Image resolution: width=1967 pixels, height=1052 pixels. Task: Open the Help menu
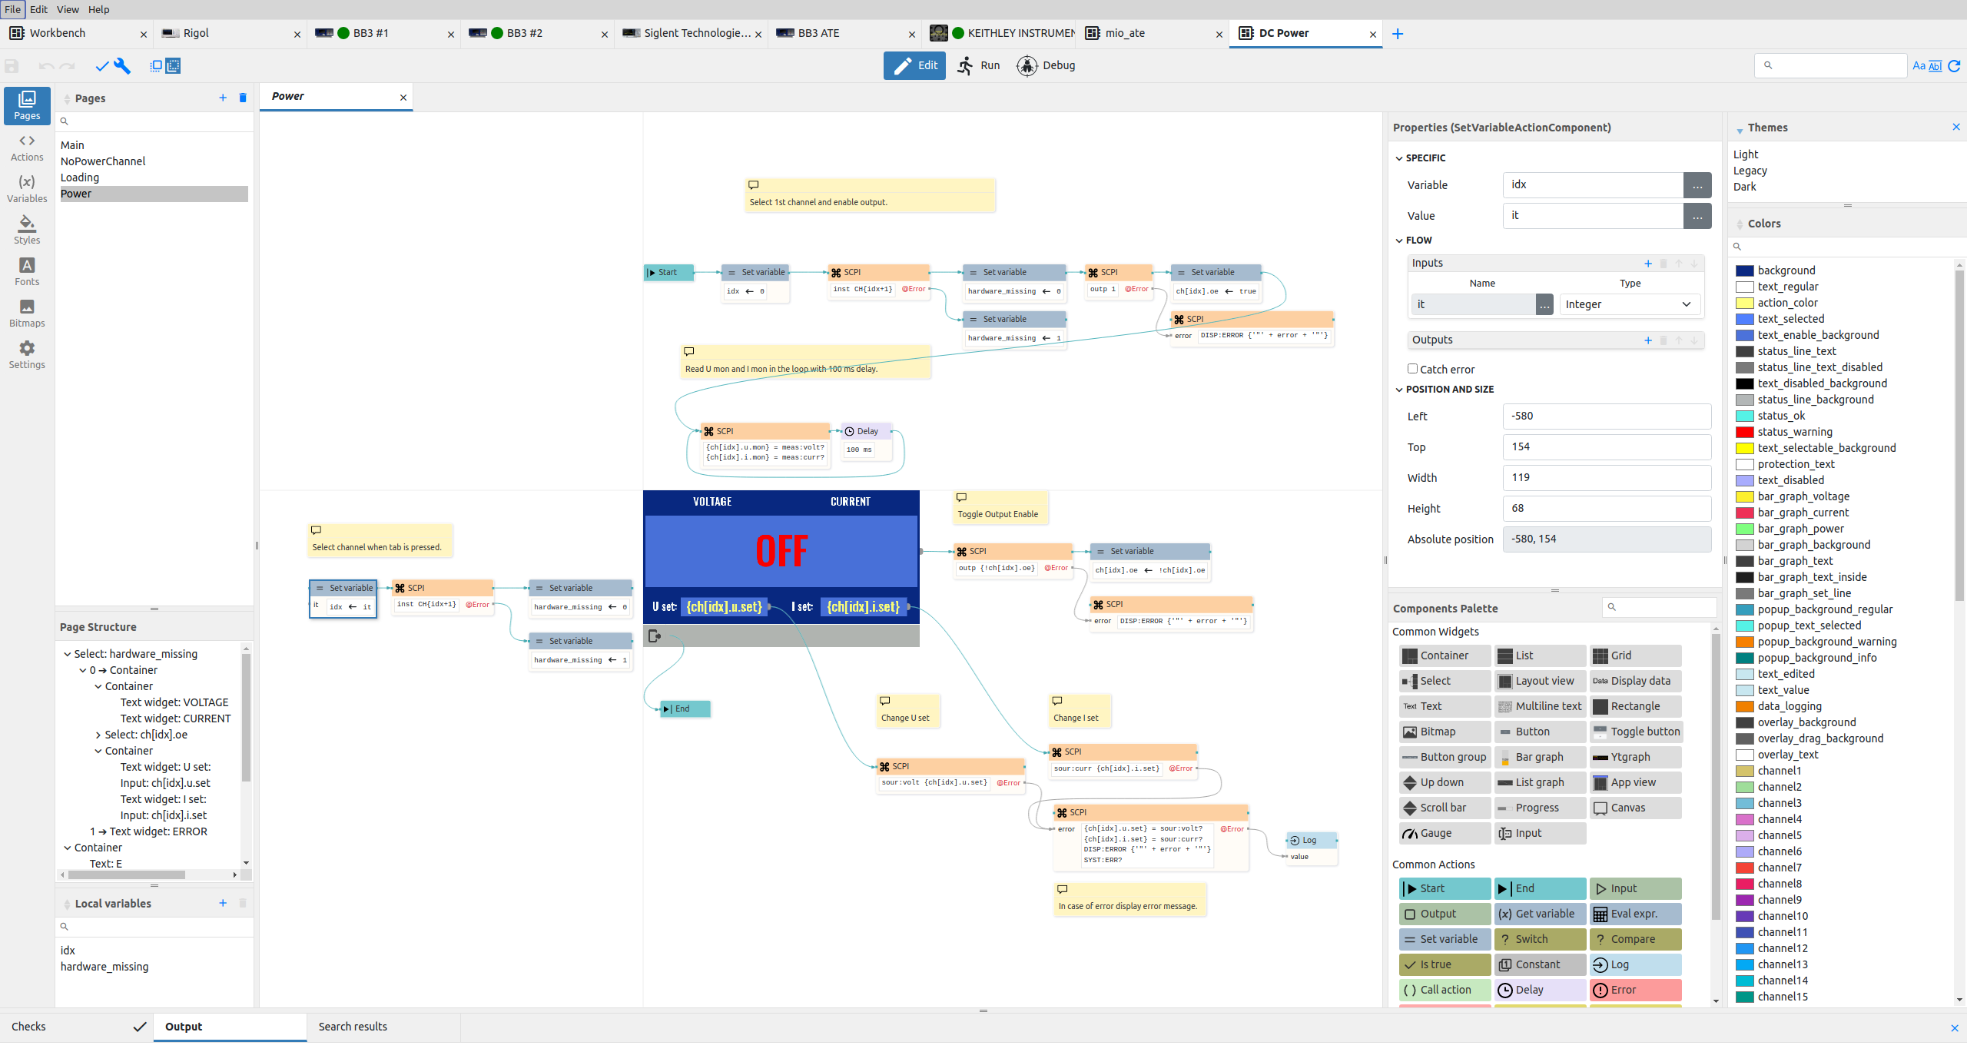[x=99, y=9]
